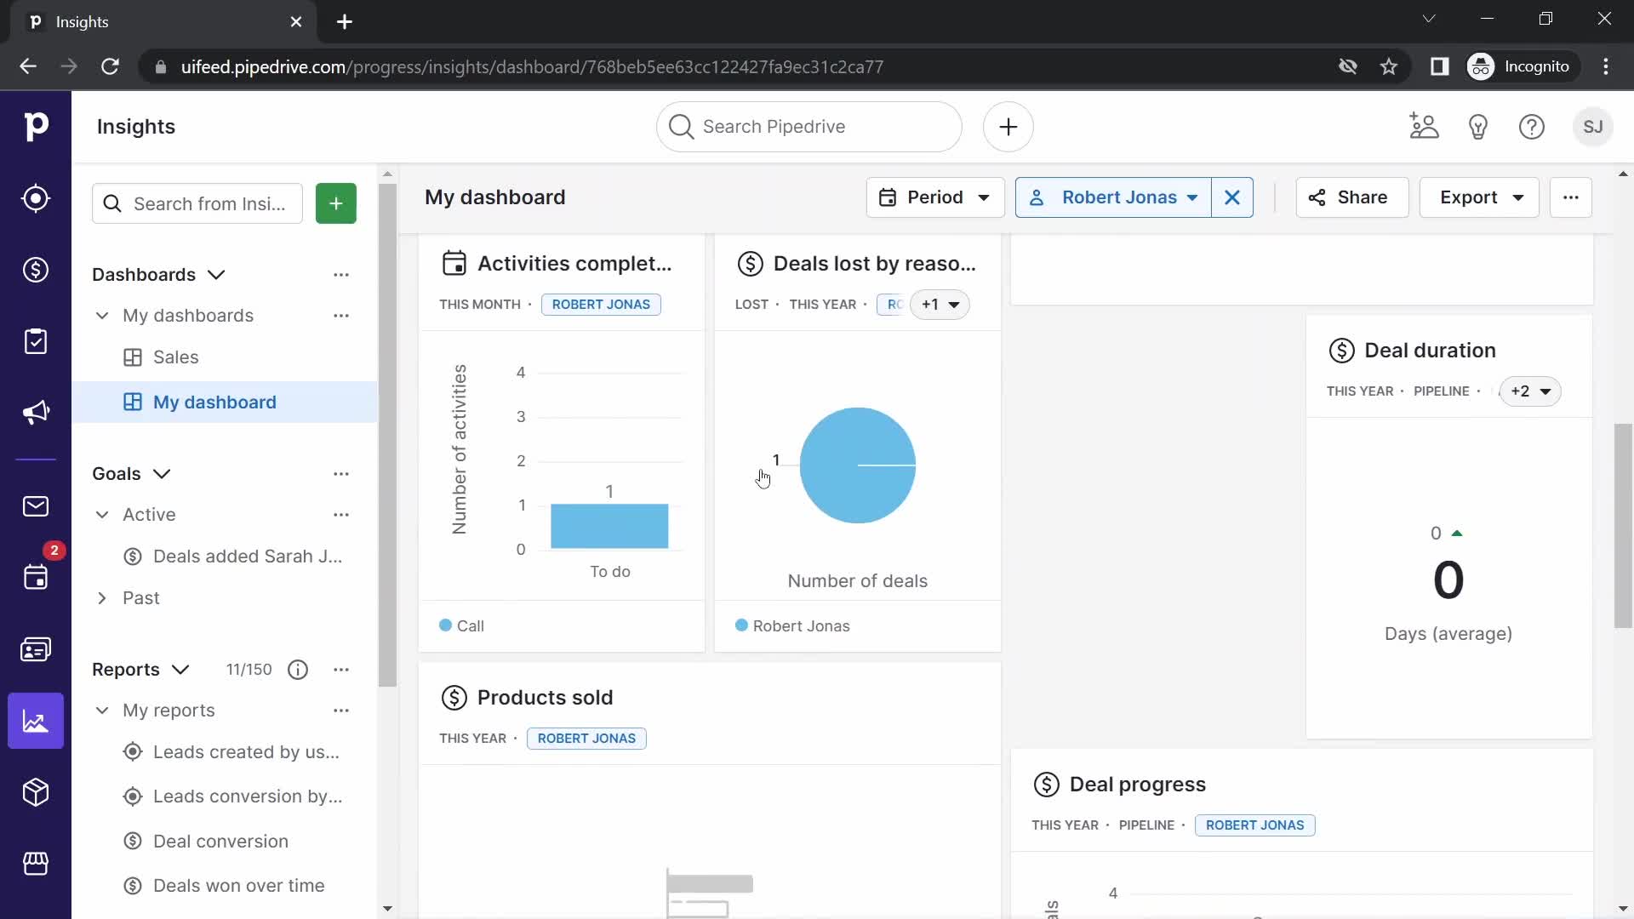The width and height of the screenshot is (1634, 919).
Task: Open Deals from sidebar dollar icon
Action: [36, 270]
